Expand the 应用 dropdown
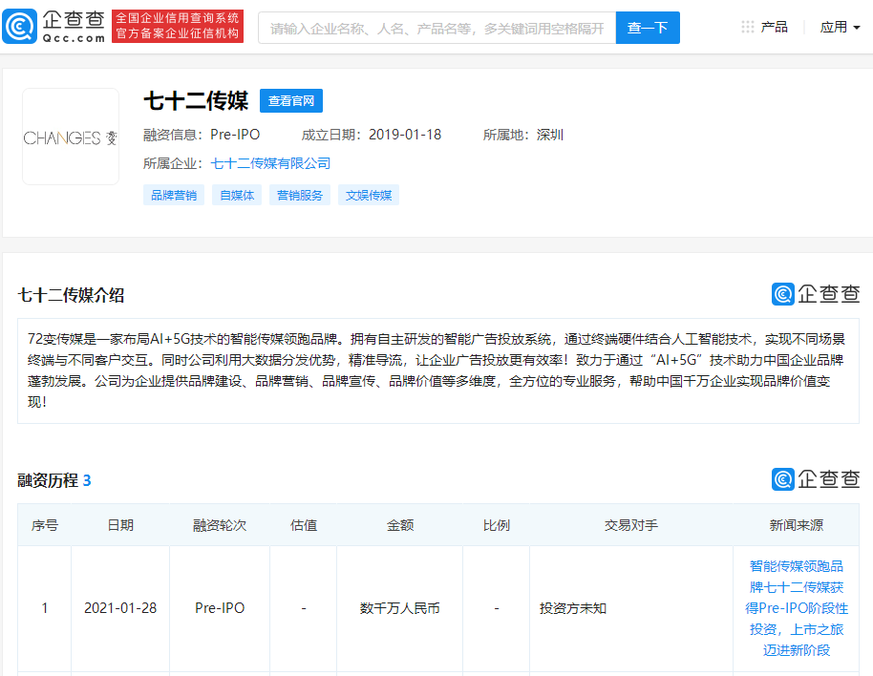873x676 pixels. pos(840,27)
